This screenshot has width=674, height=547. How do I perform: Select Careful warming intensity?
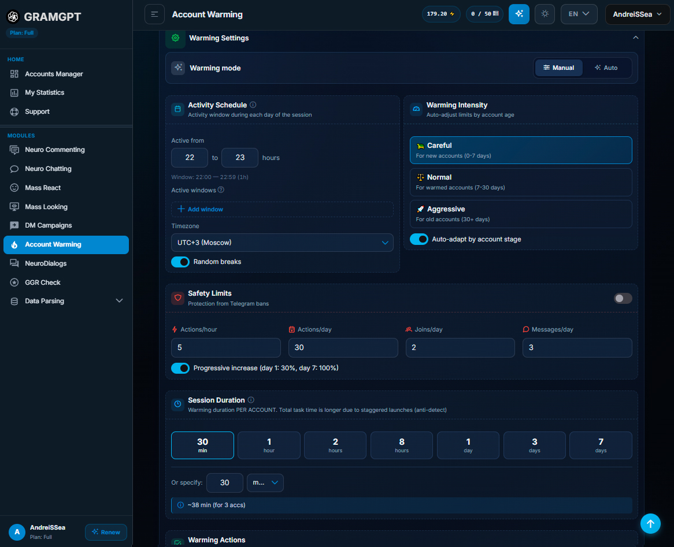[x=521, y=150]
